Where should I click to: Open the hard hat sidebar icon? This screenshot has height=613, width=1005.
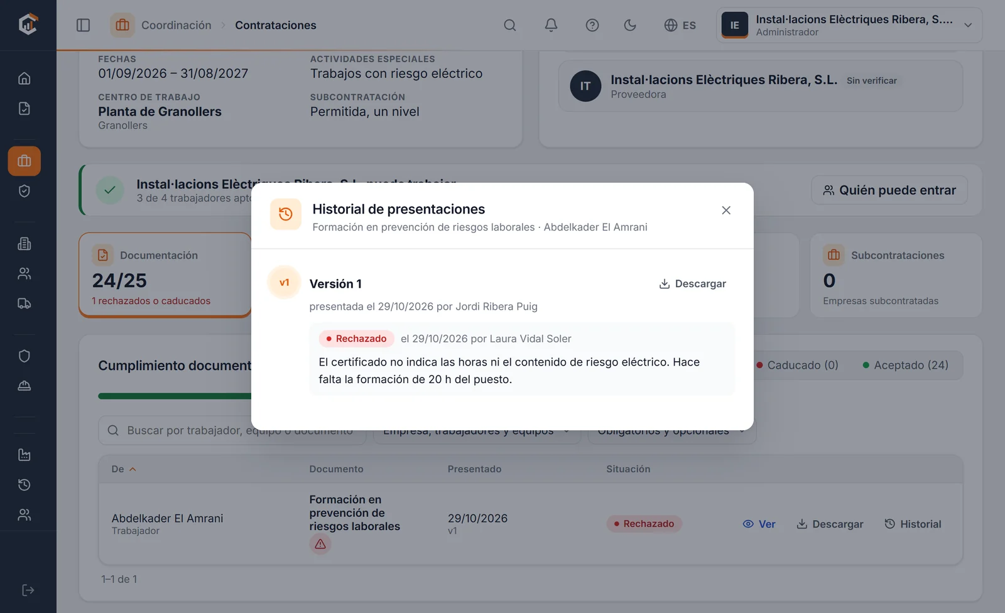click(x=24, y=386)
